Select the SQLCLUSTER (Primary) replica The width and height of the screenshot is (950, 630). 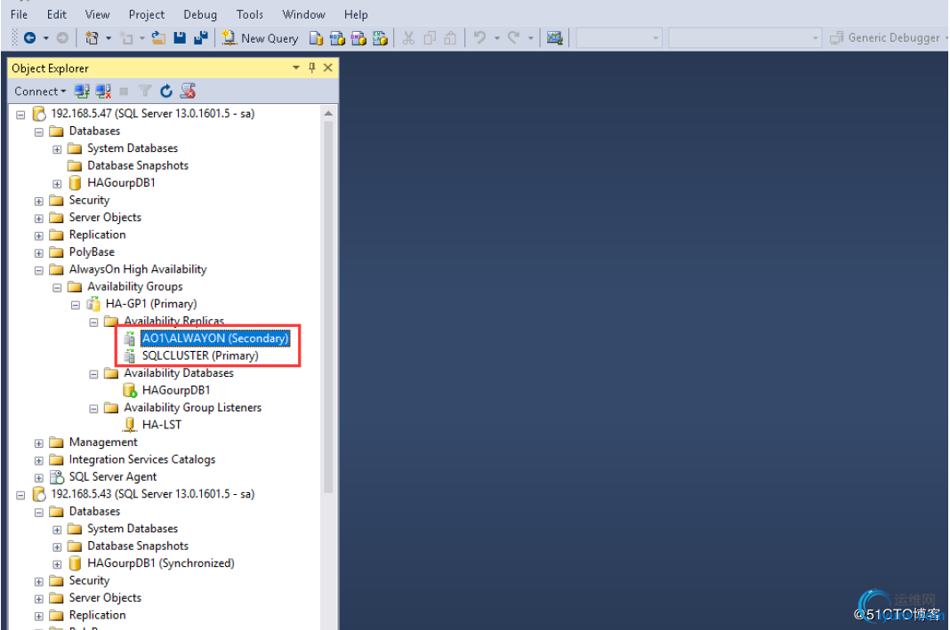pos(200,355)
